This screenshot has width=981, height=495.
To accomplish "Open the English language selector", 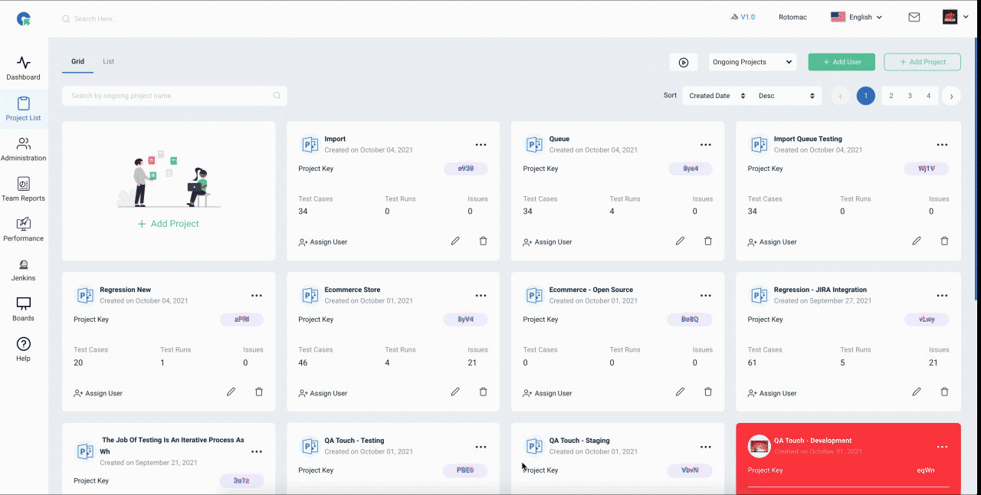I will click(x=857, y=17).
